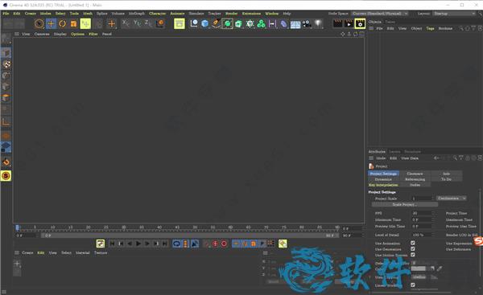Toggle the Z axis lock

tap(148, 23)
